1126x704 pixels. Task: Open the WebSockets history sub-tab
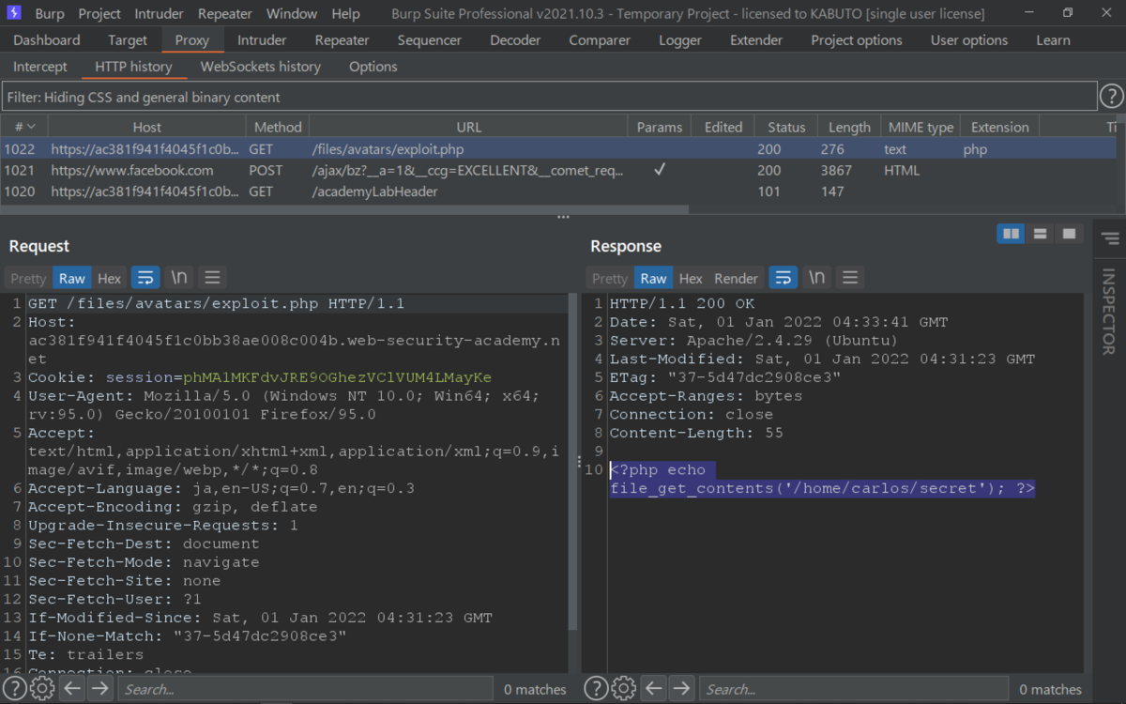[x=261, y=67]
